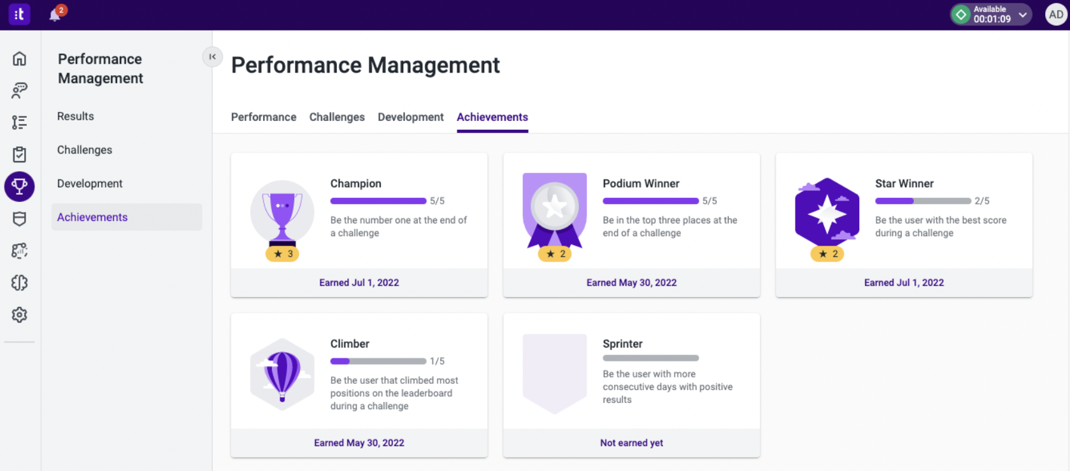Click the Champion star count 3 pill
Viewport: 1070px width, 471px height.
pos(282,254)
